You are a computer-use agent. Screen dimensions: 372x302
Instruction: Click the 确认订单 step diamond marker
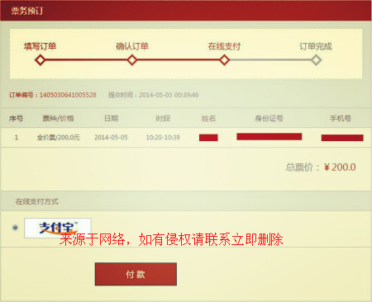pyautogui.click(x=132, y=60)
